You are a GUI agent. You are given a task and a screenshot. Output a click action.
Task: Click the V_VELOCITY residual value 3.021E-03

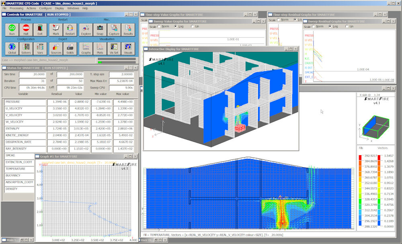[57, 115]
